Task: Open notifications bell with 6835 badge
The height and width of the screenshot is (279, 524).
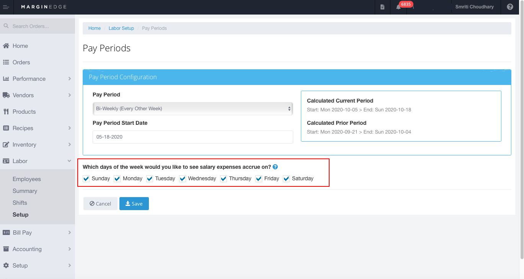Action: [398, 7]
